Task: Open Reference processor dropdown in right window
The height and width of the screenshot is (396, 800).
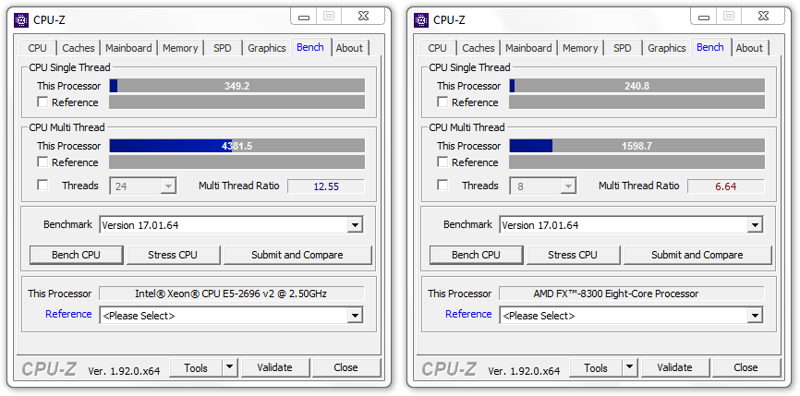Action: [x=755, y=315]
